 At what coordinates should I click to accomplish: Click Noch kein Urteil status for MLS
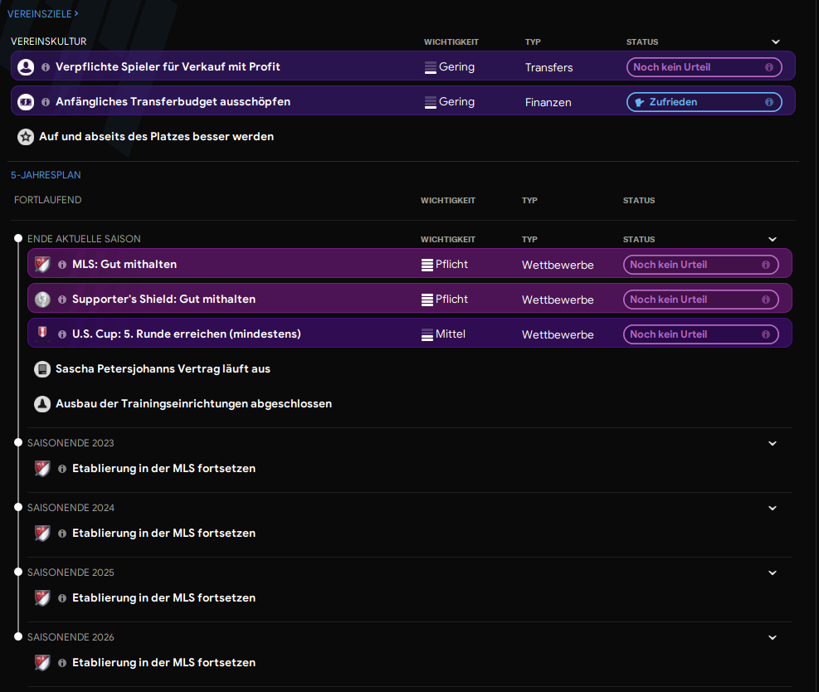[701, 265]
